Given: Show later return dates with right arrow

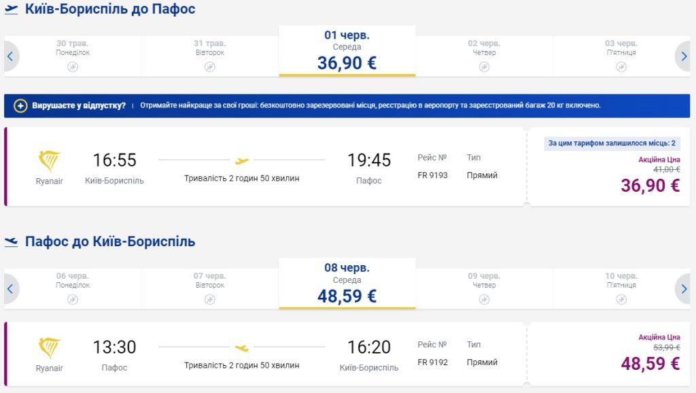Looking at the screenshot, I should (x=684, y=289).
